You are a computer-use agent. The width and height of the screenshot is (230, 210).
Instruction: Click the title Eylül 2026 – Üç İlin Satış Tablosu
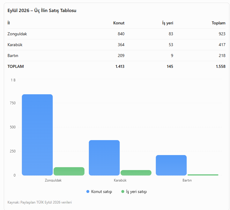[x=42, y=11]
